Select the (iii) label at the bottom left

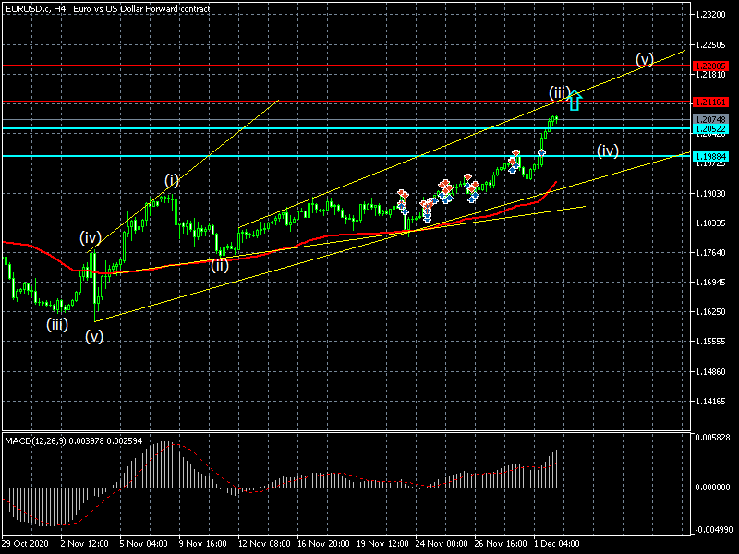59,324
